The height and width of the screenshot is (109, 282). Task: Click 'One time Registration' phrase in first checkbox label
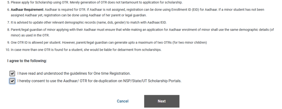point(112,73)
